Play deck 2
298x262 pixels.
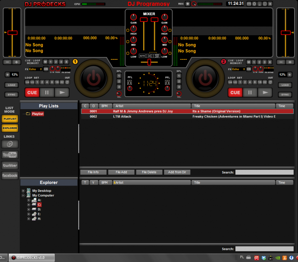[265, 93]
